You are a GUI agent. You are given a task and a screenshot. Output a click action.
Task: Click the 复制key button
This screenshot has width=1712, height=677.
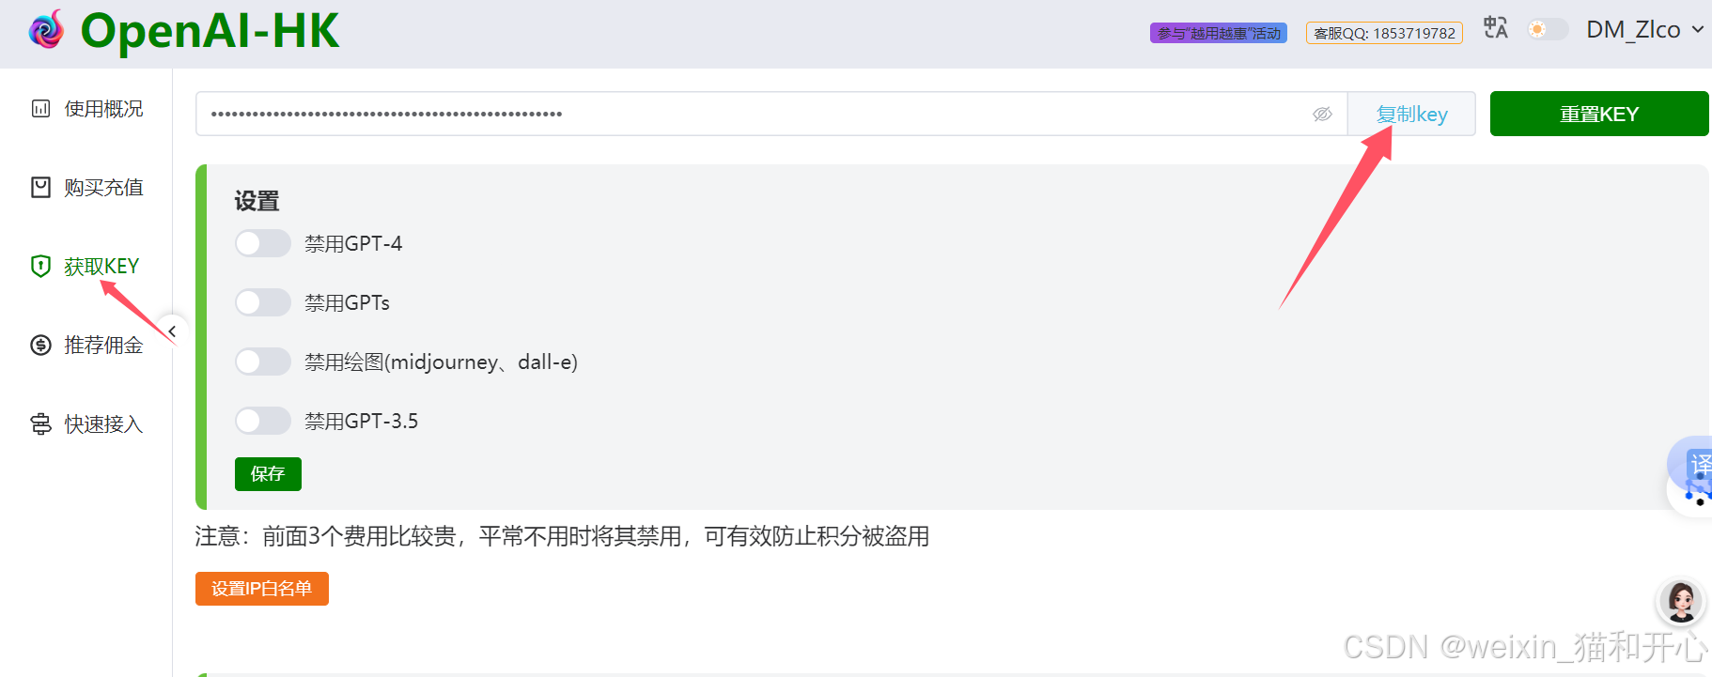(x=1411, y=114)
